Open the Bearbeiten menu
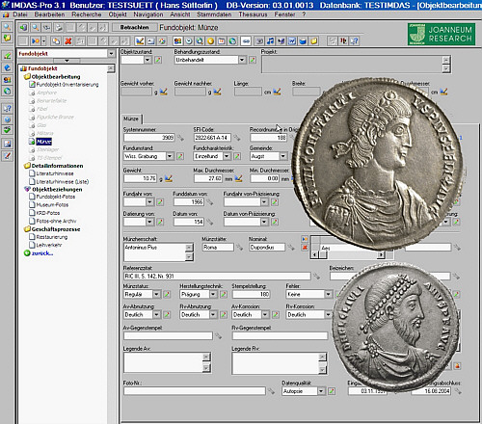 click(x=49, y=14)
